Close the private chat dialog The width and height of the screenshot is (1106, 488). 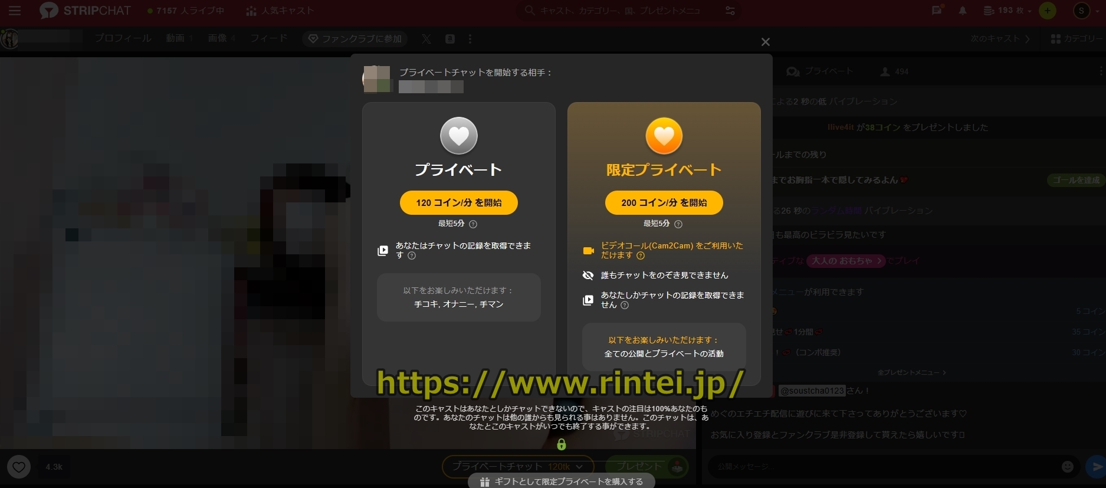pos(765,42)
